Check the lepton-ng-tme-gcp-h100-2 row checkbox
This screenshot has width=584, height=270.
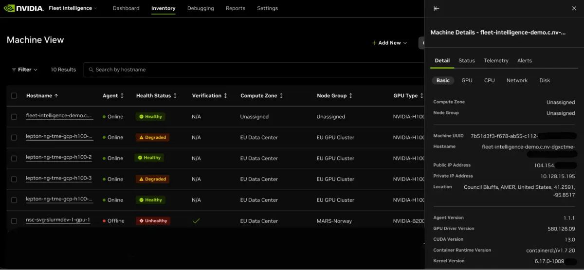click(x=14, y=158)
